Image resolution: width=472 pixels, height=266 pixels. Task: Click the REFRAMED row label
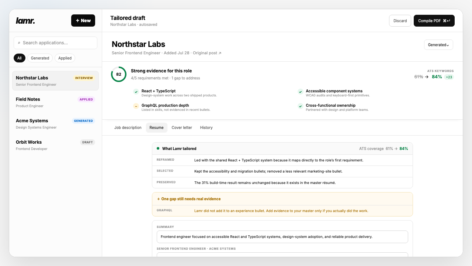click(x=165, y=160)
